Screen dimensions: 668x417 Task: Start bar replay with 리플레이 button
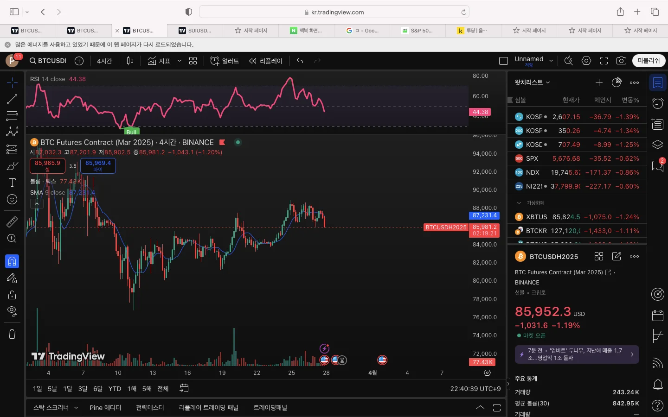[x=266, y=61]
